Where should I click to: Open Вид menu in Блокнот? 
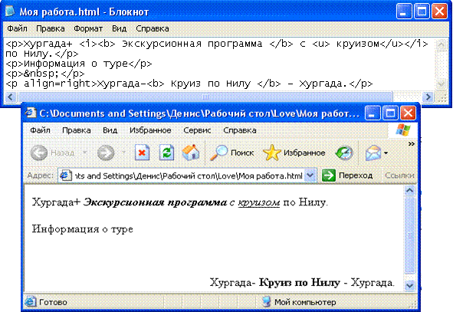click(119, 28)
